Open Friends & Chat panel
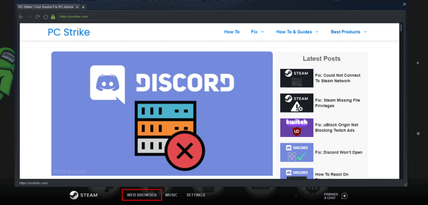428x205 pixels. 331,196
